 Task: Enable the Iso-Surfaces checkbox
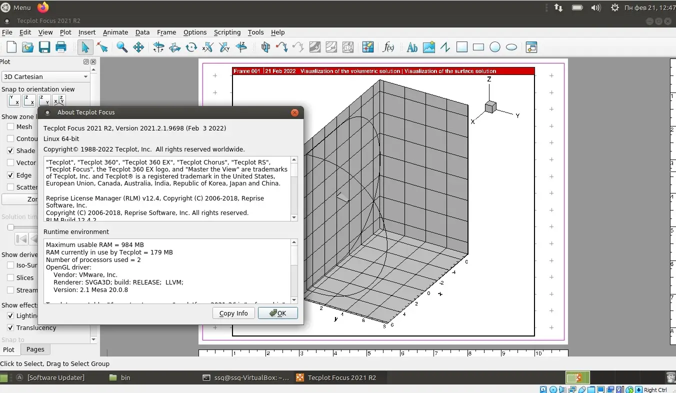click(x=10, y=265)
